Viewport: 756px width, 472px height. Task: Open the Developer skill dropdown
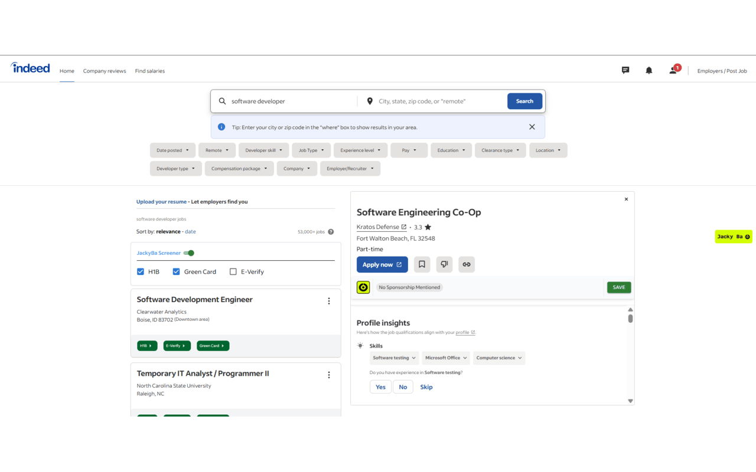[x=264, y=150]
